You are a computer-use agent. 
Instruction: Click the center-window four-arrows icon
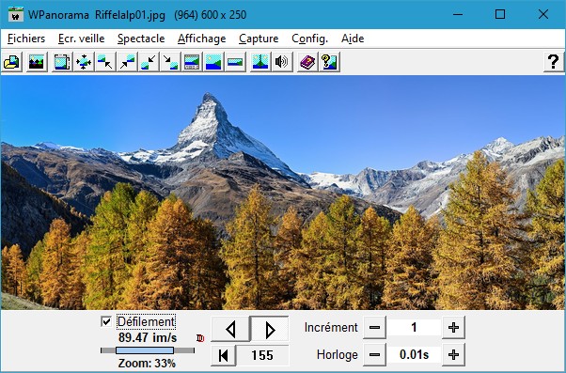pyautogui.click(x=84, y=62)
